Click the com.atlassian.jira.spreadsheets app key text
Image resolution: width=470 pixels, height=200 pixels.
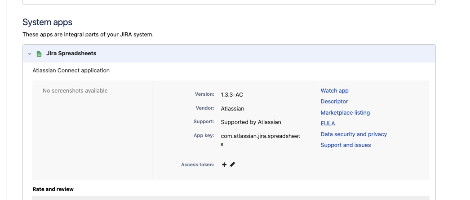(260, 136)
